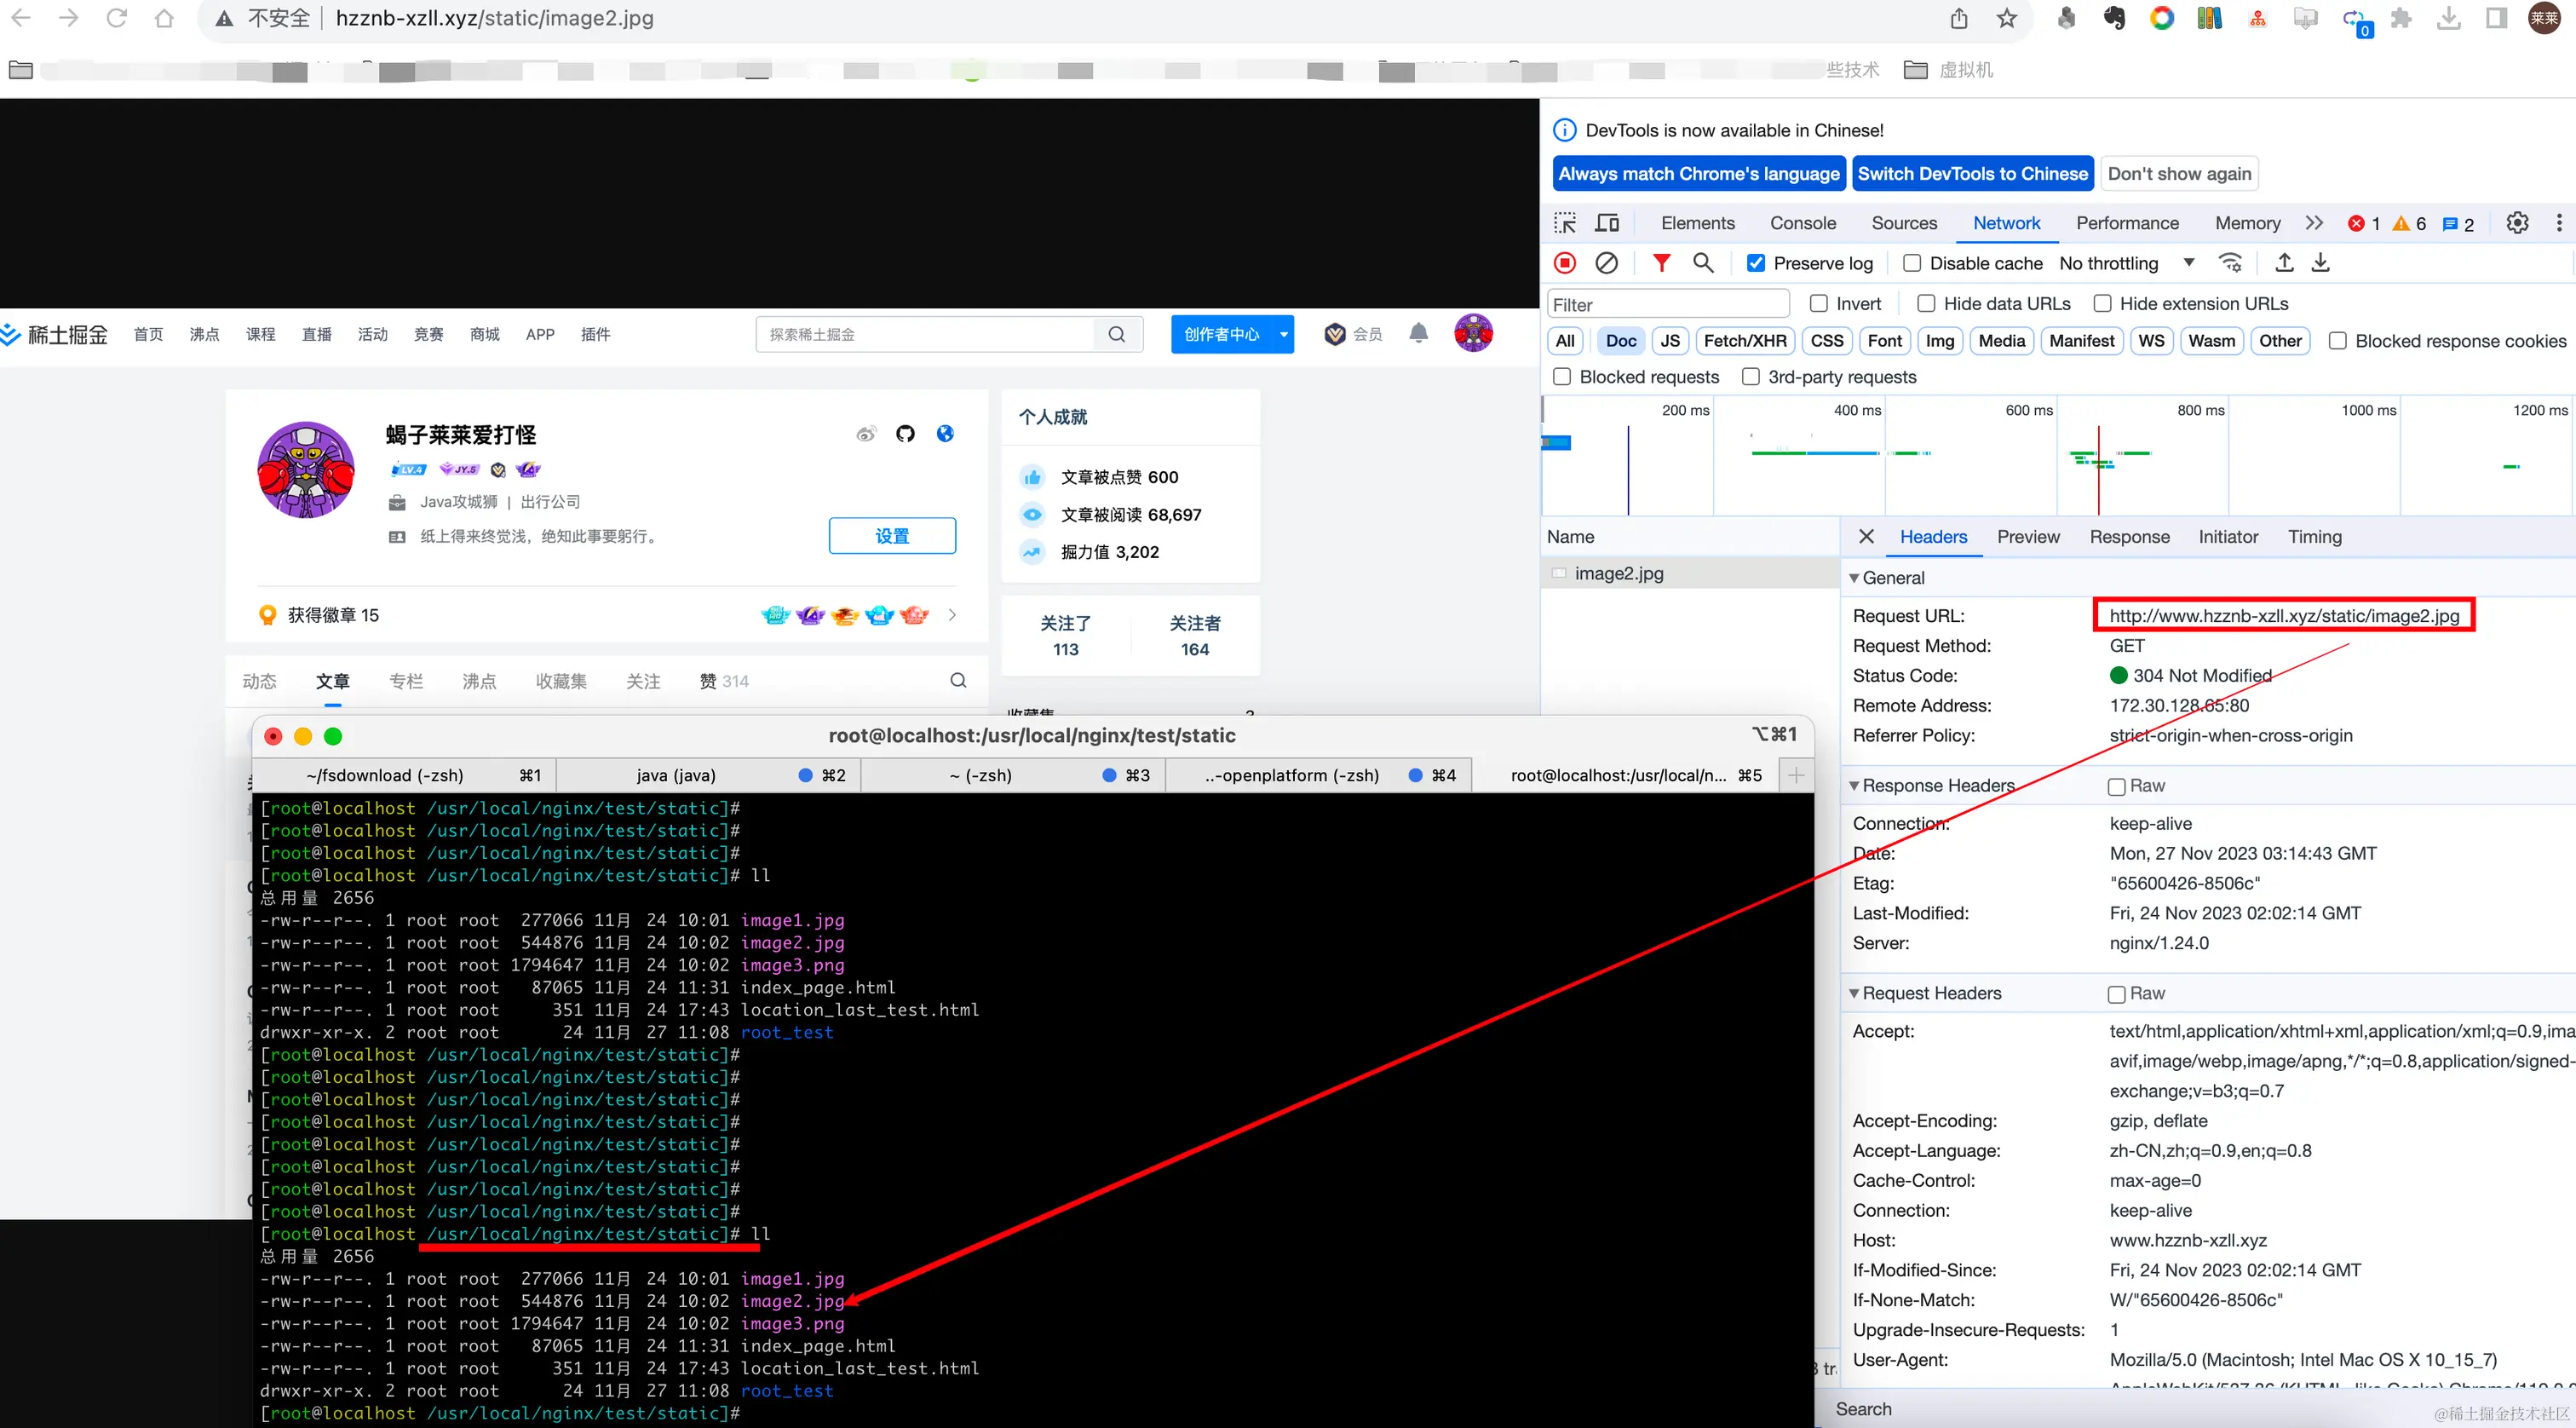Click the Don't show again button
Viewport: 2576px width, 1428px height.
(x=2179, y=174)
